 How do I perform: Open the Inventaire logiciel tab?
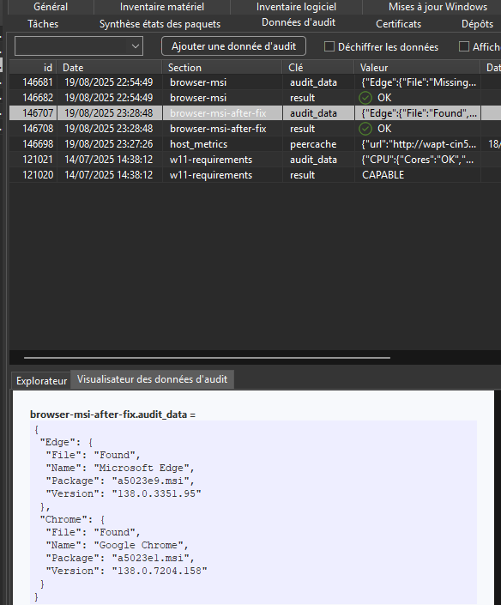pos(296,7)
